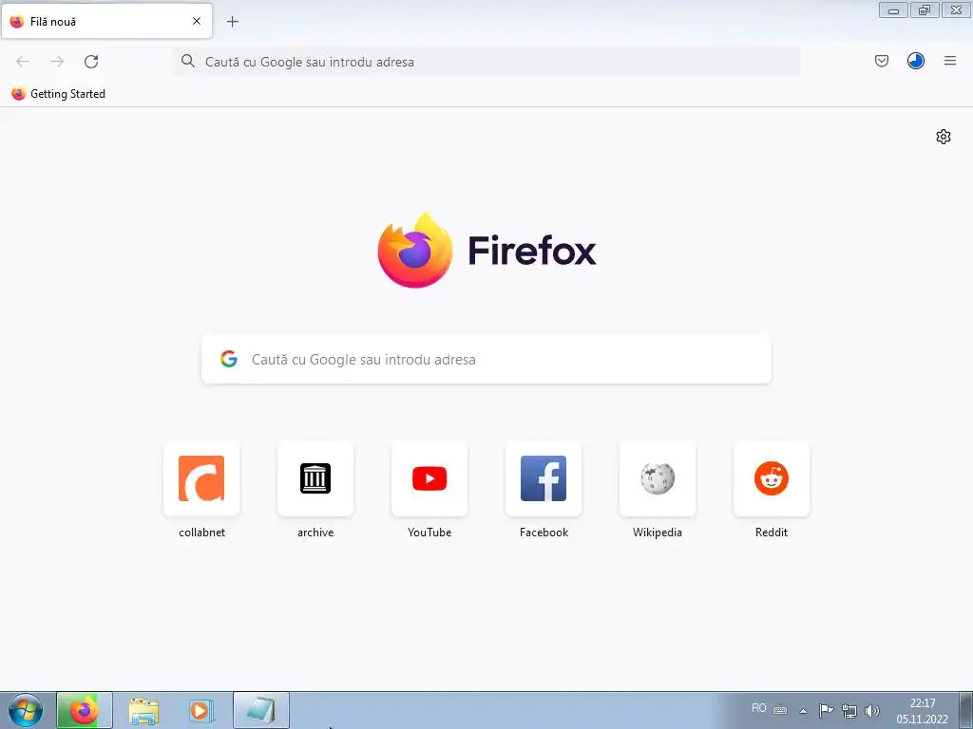This screenshot has width=973, height=729.
Task: Open the collabnet shortcut tile
Action: [201, 478]
